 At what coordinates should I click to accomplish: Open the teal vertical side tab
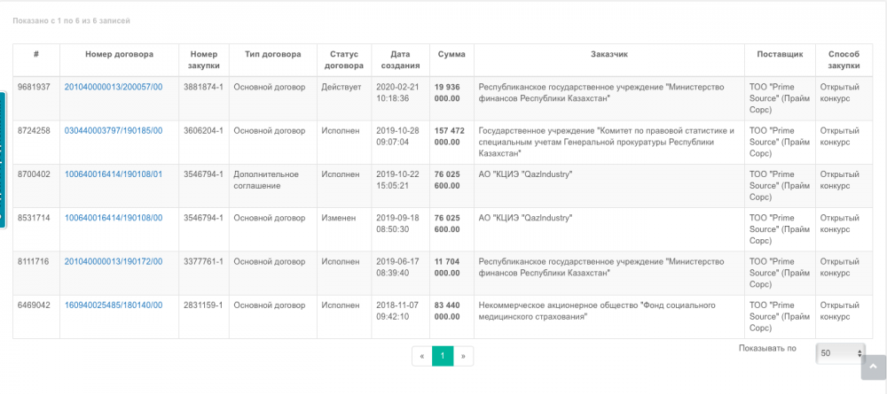click(3, 159)
